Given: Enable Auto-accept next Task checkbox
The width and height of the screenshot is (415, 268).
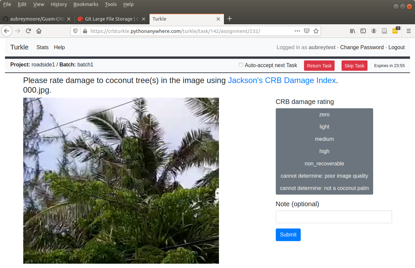Looking at the screenshot, I should point(241,65).
